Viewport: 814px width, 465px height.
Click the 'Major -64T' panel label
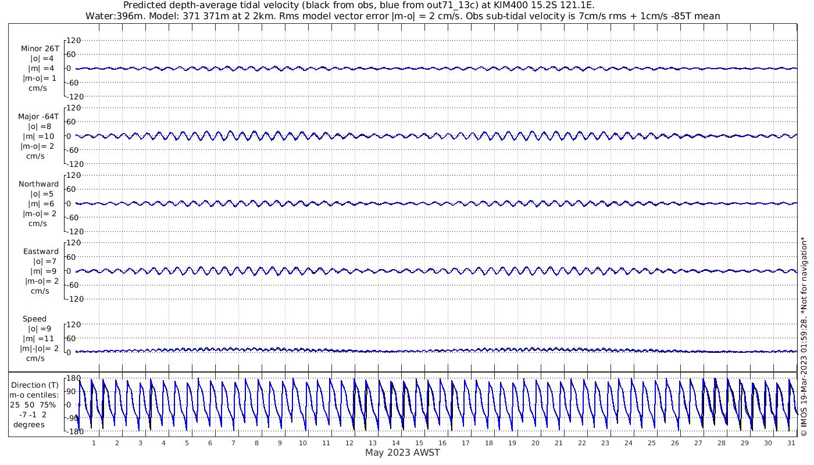[38, 116]
